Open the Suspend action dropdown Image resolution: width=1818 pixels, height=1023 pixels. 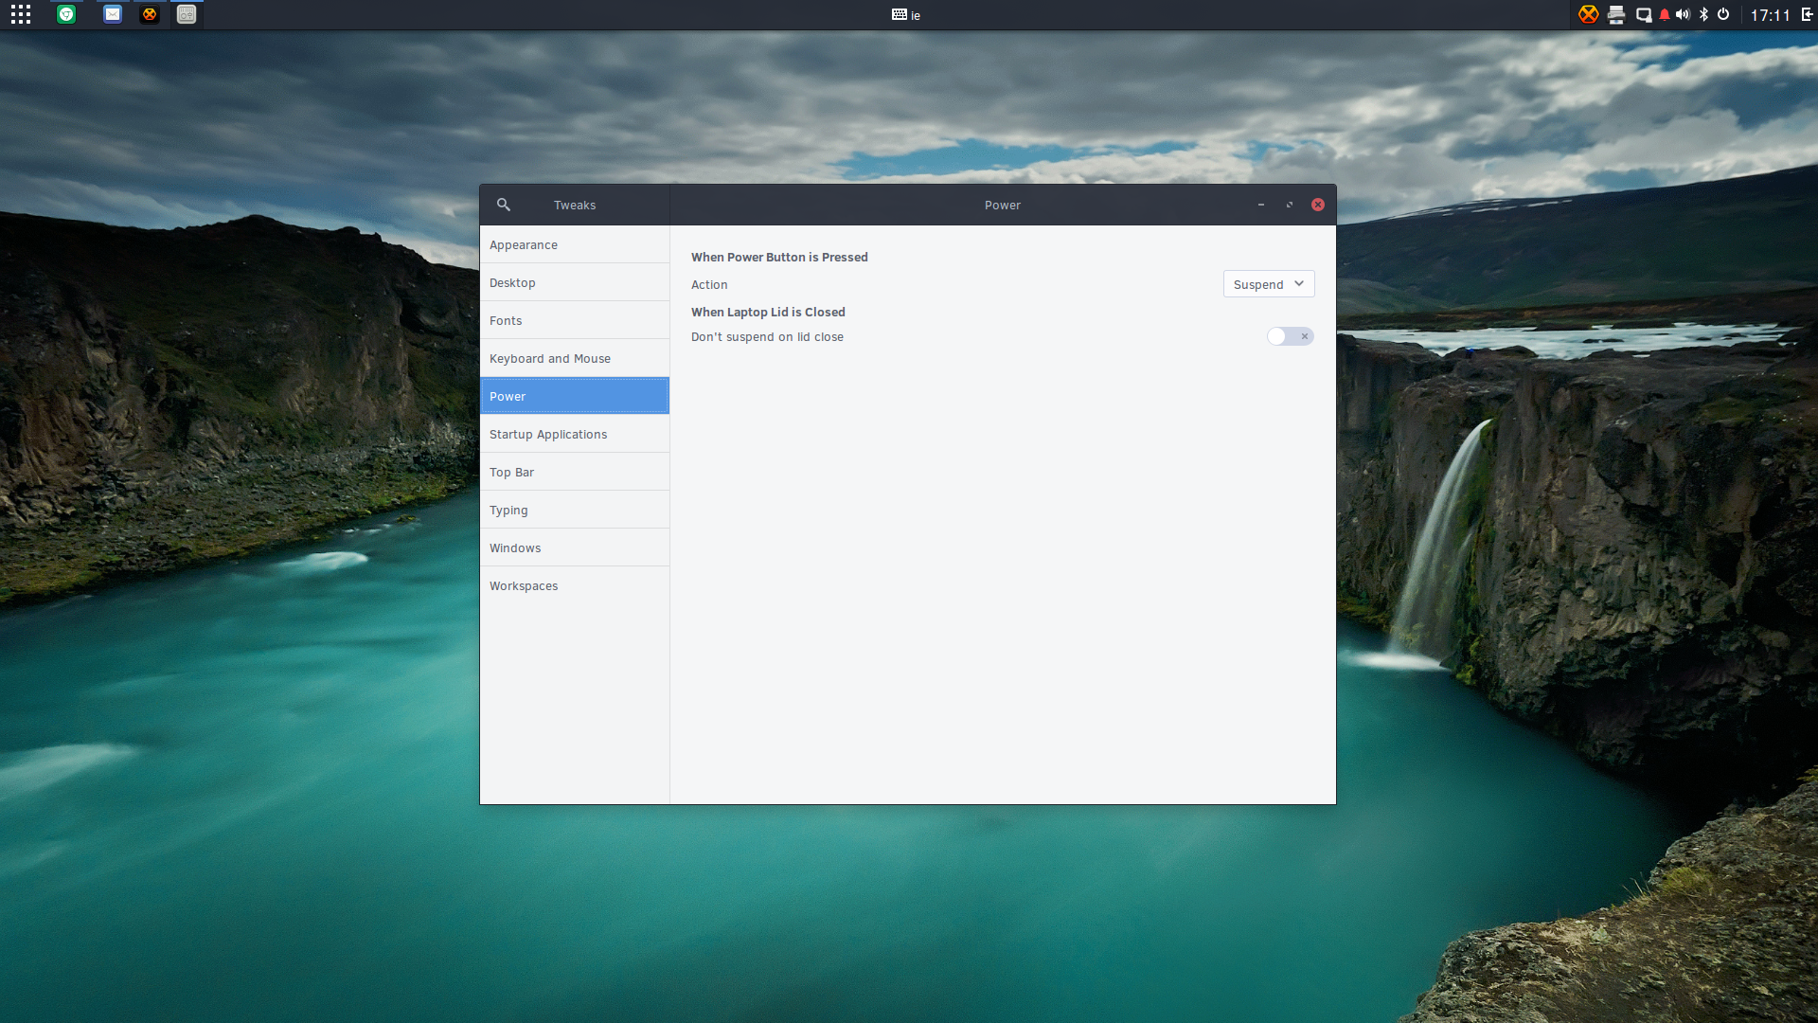pos(1269,284)
